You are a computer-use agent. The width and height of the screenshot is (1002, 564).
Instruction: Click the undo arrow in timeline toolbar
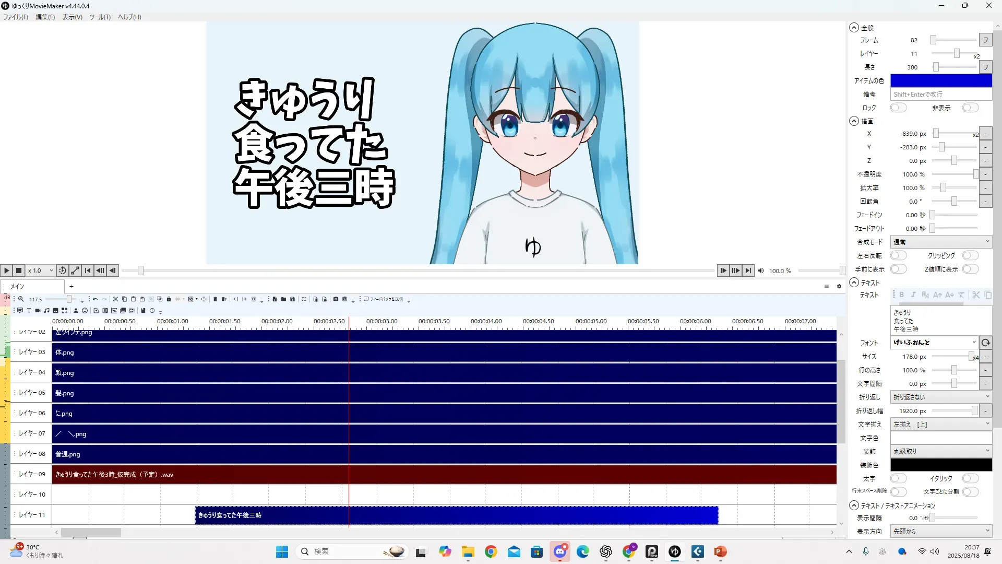pyautogui.click(x=95, y=299)
